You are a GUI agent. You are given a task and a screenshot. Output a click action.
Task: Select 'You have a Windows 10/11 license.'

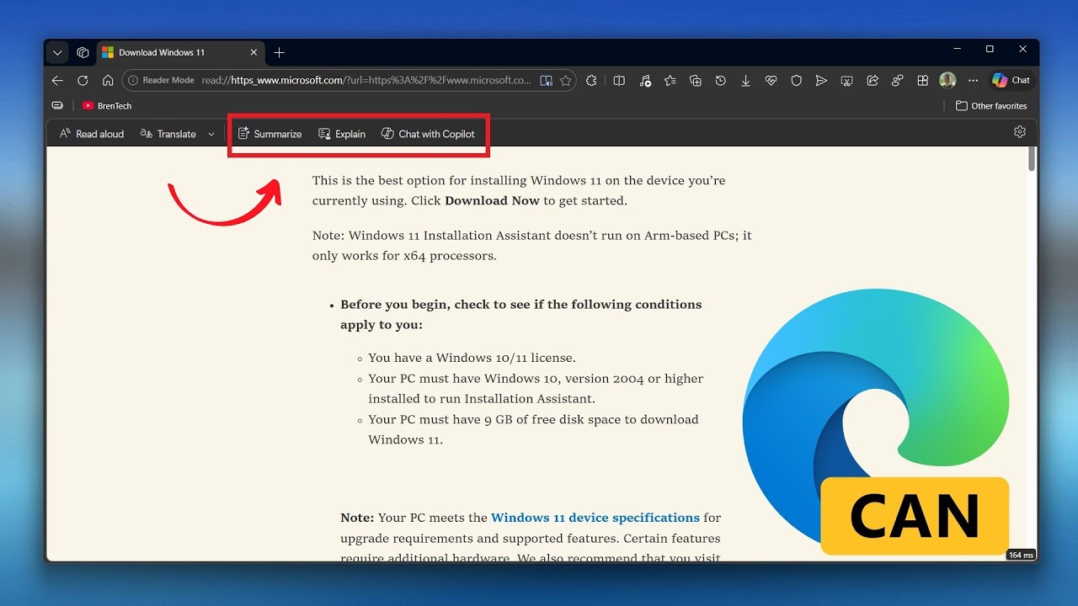click(x=472, y=358)
